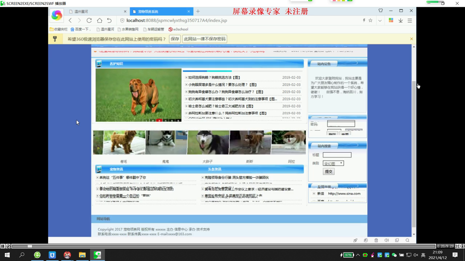
Task: Open article 狗狗有异食癖怎么办
Action: coord(226,92)
